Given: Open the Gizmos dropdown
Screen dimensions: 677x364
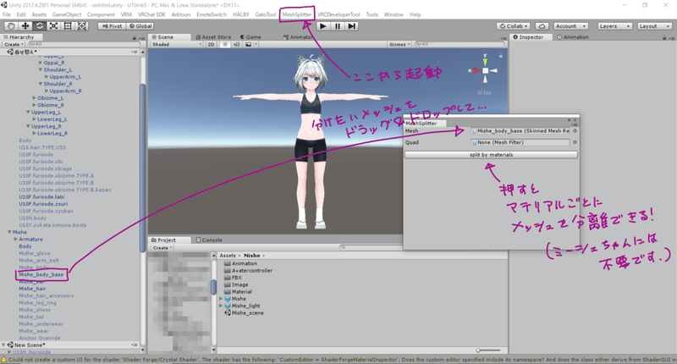Looking at the screenshot, I should coord(399,45).
